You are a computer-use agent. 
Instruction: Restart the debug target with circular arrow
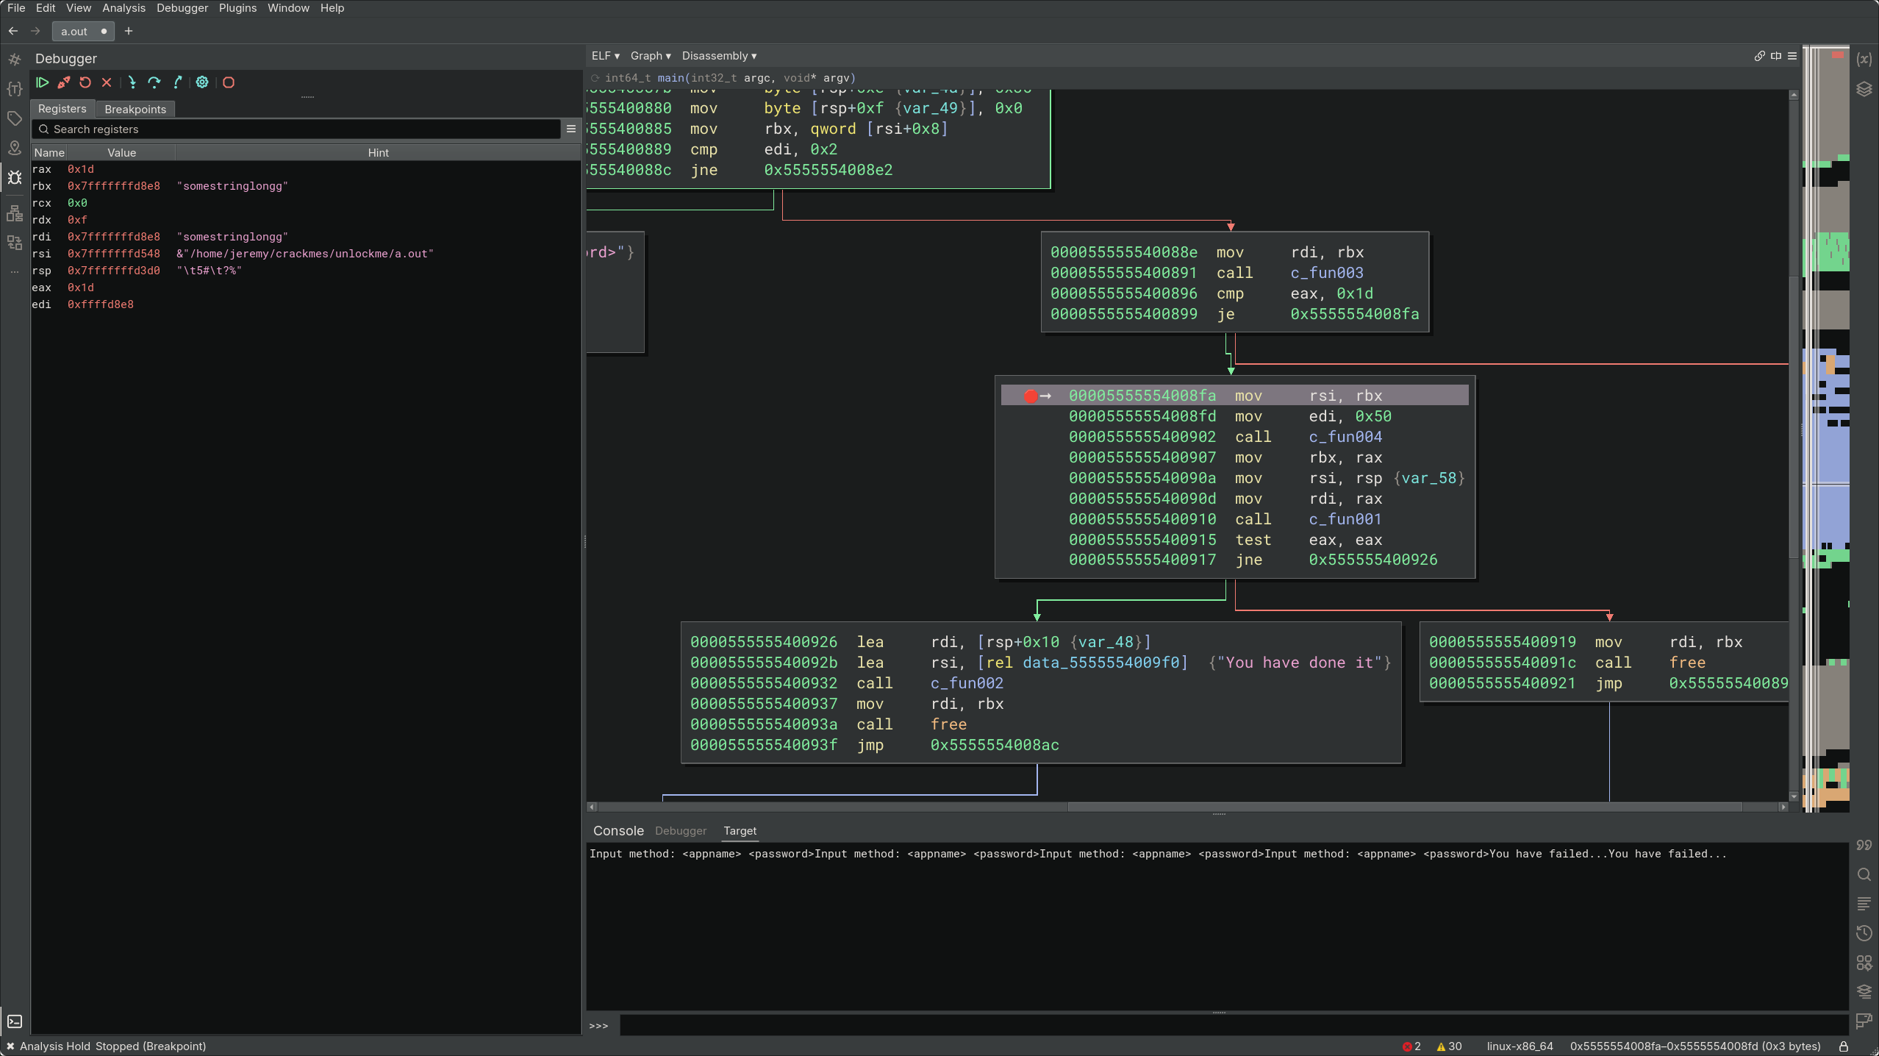click(85, 82)
